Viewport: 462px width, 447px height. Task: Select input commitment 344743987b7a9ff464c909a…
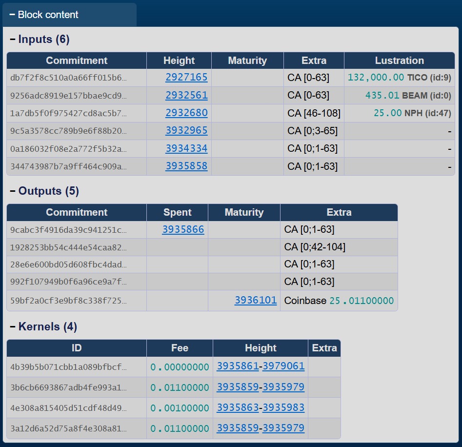[x=68, y=166]
